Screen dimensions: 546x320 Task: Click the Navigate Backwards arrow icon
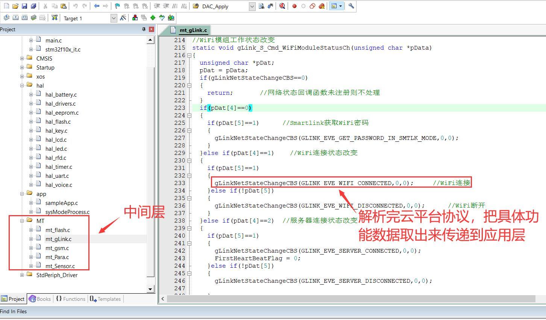tap(97, 6)
